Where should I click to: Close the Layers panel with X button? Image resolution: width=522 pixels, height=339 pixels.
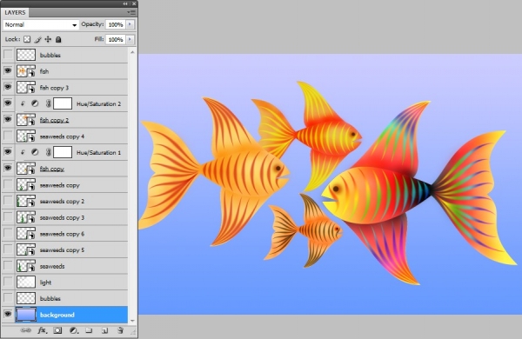[134, 3]
